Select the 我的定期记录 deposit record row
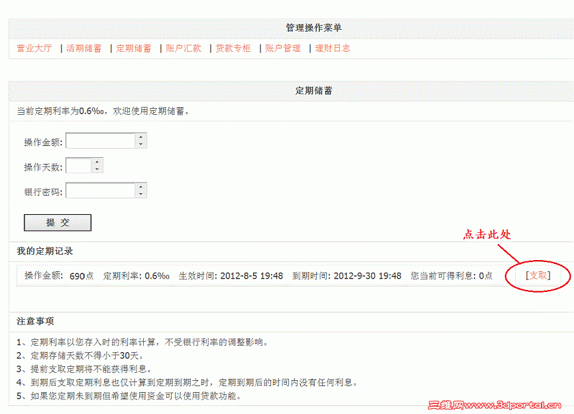 point(265,275)
